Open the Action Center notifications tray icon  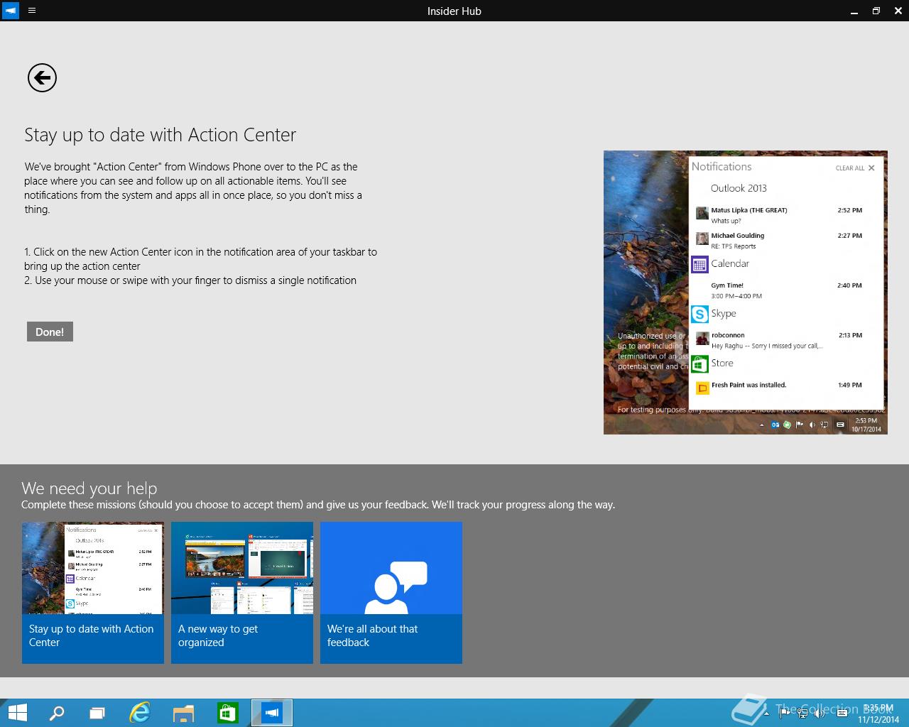pyautogui.click(x=842, y=713)
